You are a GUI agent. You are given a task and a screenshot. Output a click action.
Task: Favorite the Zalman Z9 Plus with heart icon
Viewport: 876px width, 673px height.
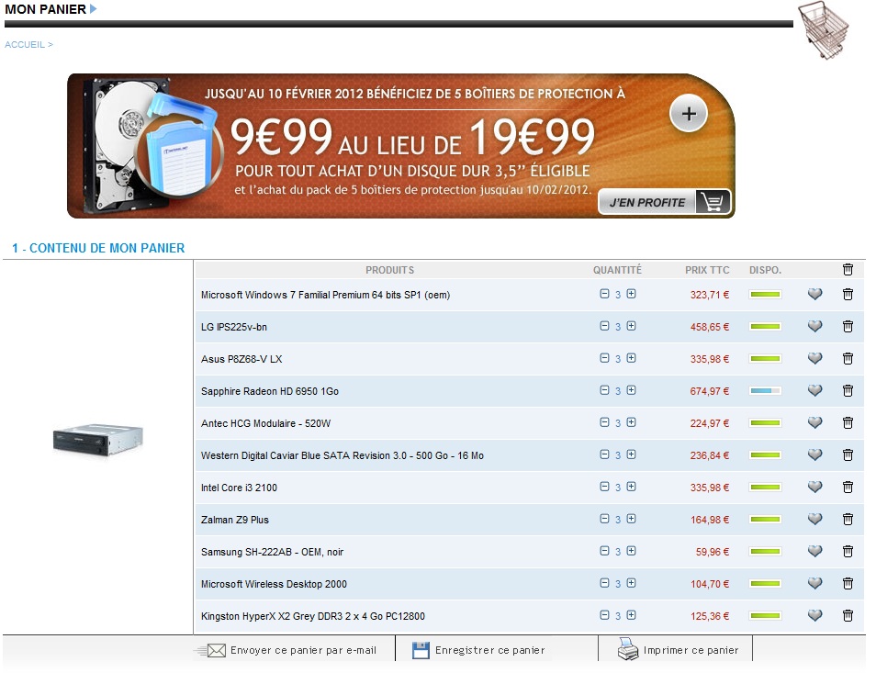coord(814,520)
